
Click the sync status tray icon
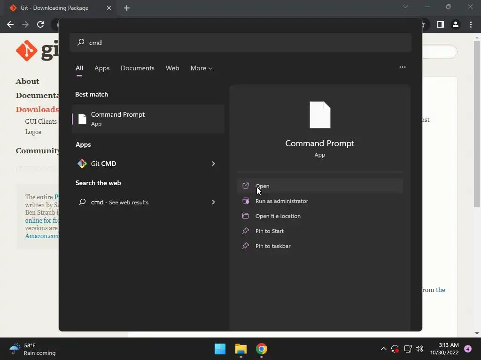pos(395,349)
